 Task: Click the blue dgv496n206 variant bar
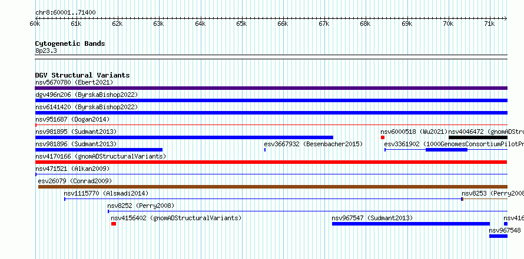click(x=271, y=100)
